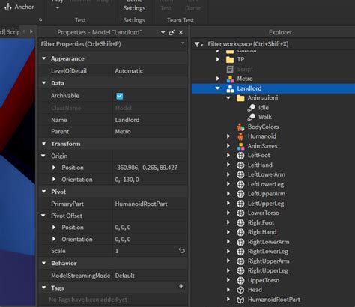
Task: Expand the Origin Position property
Action: point(54,168)
